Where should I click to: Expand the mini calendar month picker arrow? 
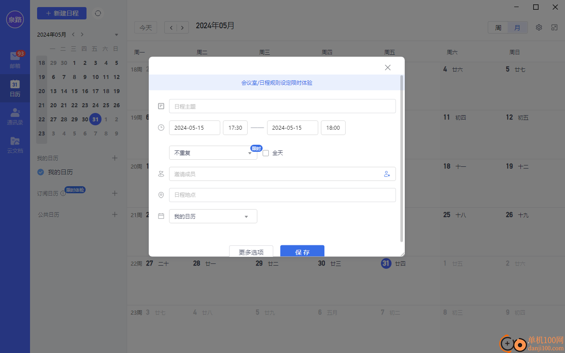(x=117, y=35)
